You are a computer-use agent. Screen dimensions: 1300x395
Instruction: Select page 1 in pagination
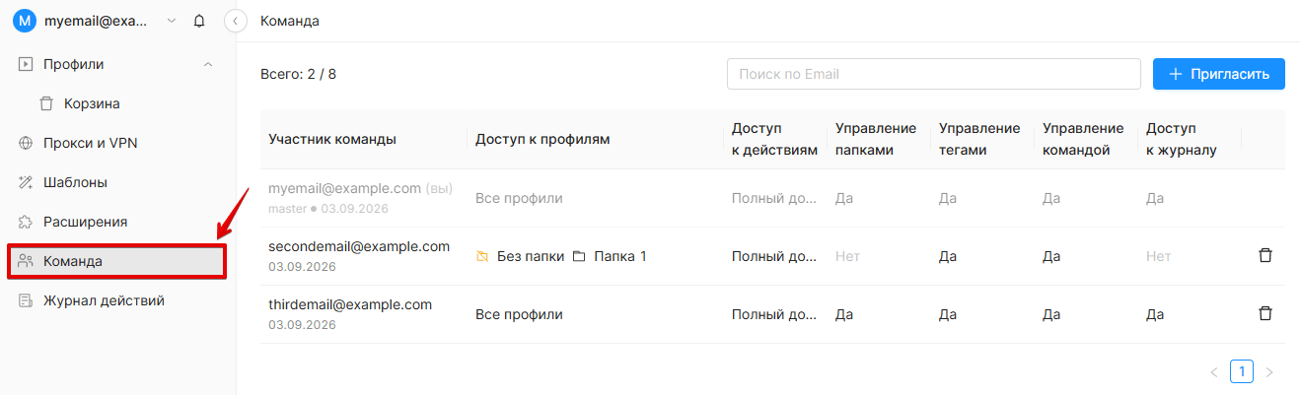[x=1242, y=371]
